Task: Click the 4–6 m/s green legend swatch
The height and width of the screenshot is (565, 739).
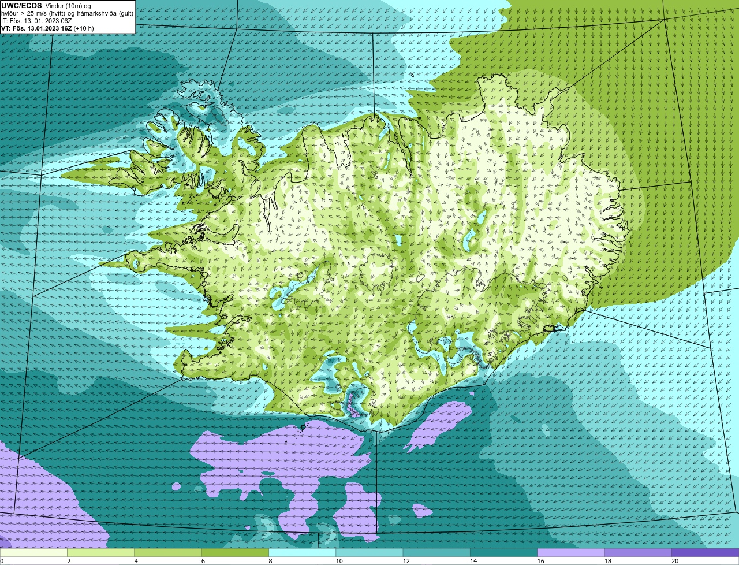Action: tap(168, 552)
